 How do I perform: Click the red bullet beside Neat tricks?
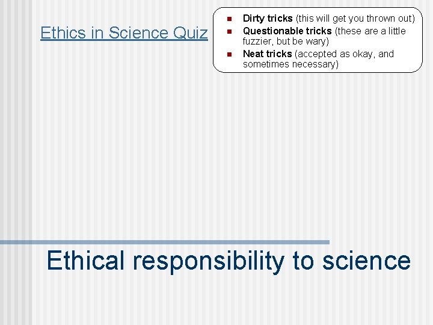pyautogui.click(x=229, y=54)
